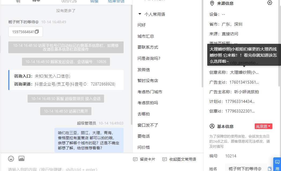Screen dimensions: 281x171
Task: Click the settings icon beside 来源信息
Action: [269, 3]
